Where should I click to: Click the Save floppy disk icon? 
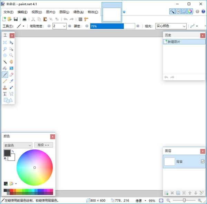16,19
